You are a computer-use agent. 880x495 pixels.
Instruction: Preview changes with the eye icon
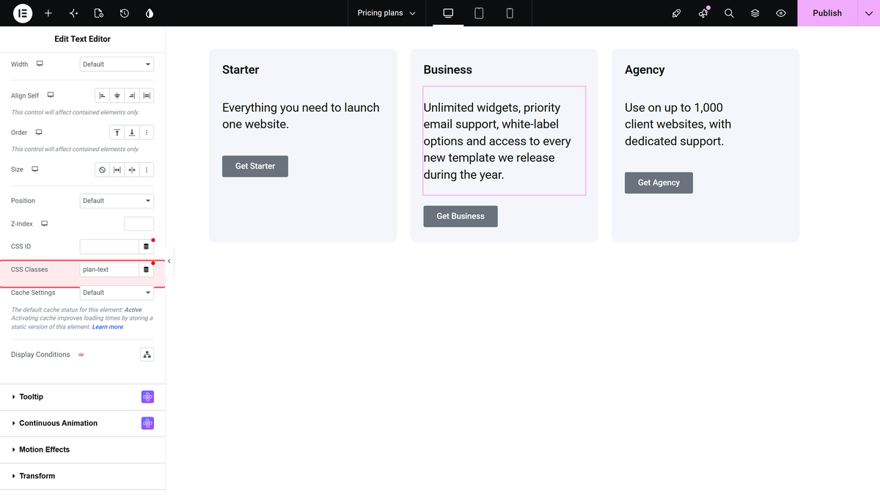coord(781,13)
